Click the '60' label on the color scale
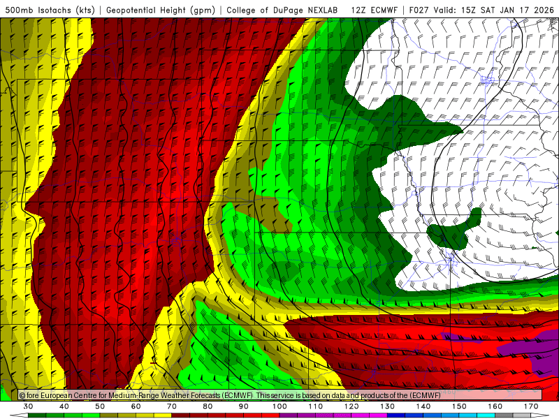 pyautogui.click(x=136, y=406)
